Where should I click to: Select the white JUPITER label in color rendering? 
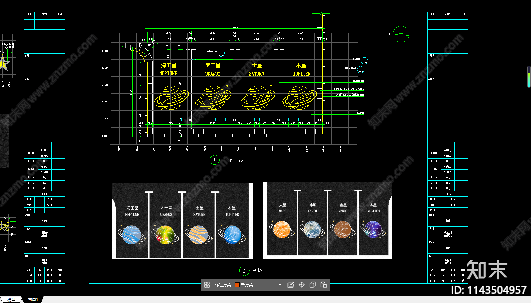(232, 215)
